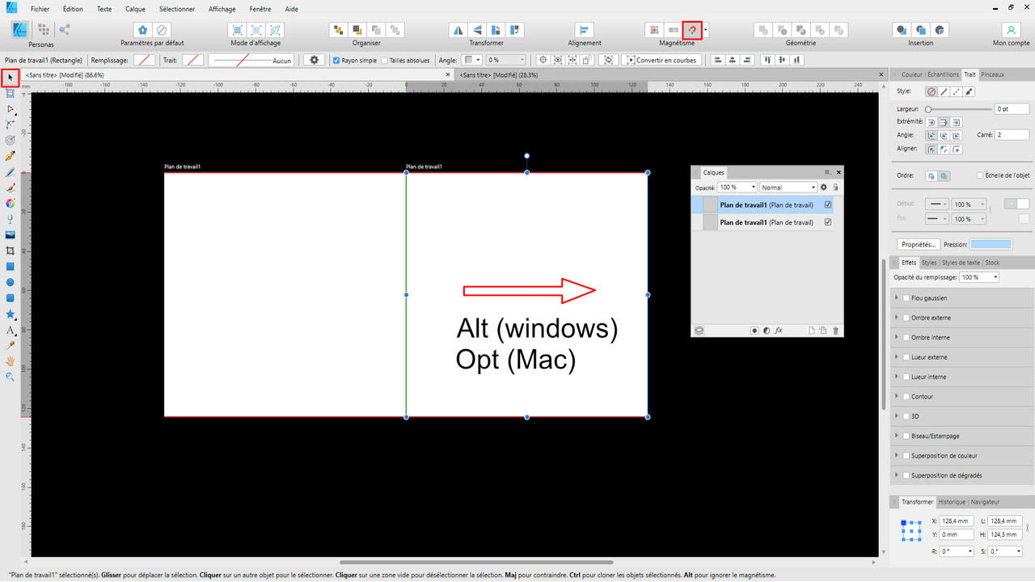Enable the Contour effect checkbox
The image size is (1035, 582).
906,397
